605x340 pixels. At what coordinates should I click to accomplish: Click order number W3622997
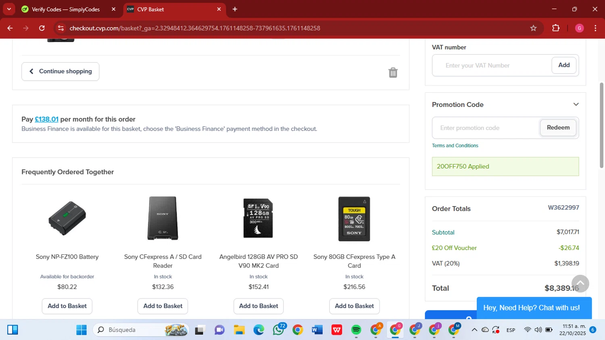click(563, 208)
